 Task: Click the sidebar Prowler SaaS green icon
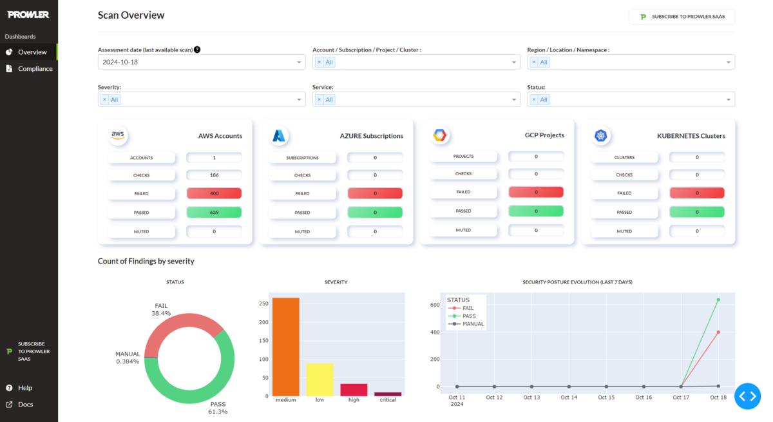pos(9,351)
